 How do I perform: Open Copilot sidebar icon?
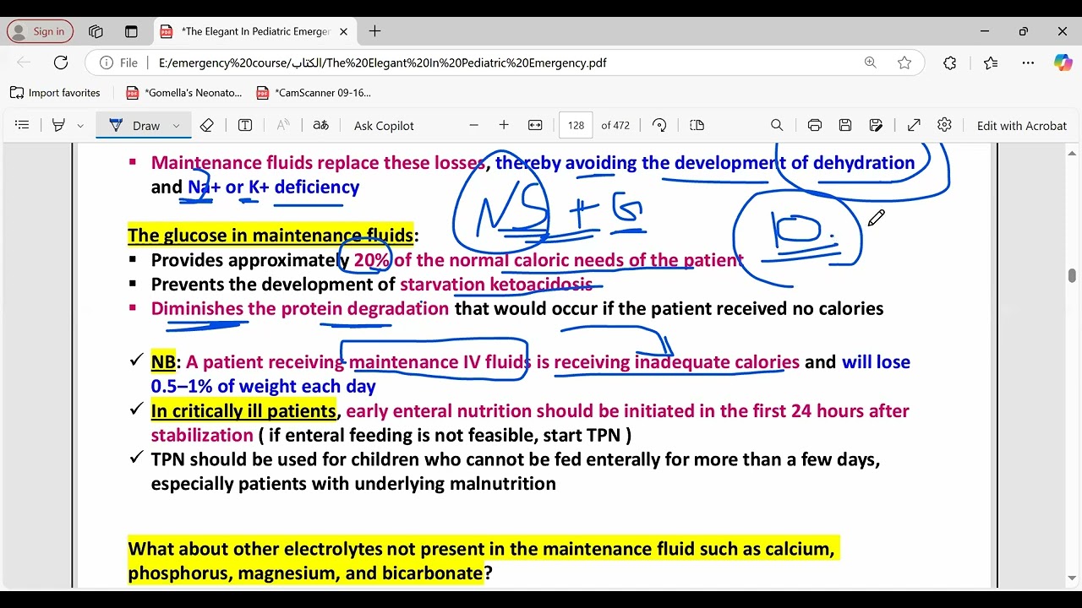pyautogui.click(x=1063, y=62)
